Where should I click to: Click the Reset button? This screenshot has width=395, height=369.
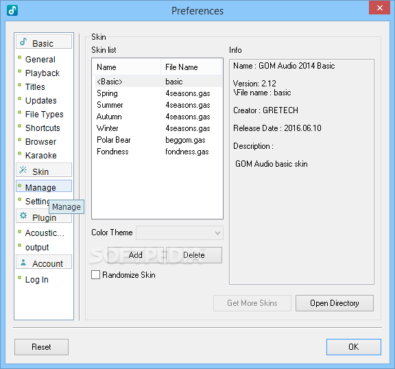tap(41, 347)
